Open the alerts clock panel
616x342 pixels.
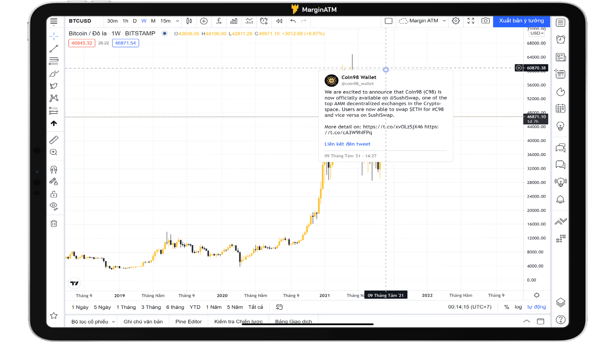(561, 39)
